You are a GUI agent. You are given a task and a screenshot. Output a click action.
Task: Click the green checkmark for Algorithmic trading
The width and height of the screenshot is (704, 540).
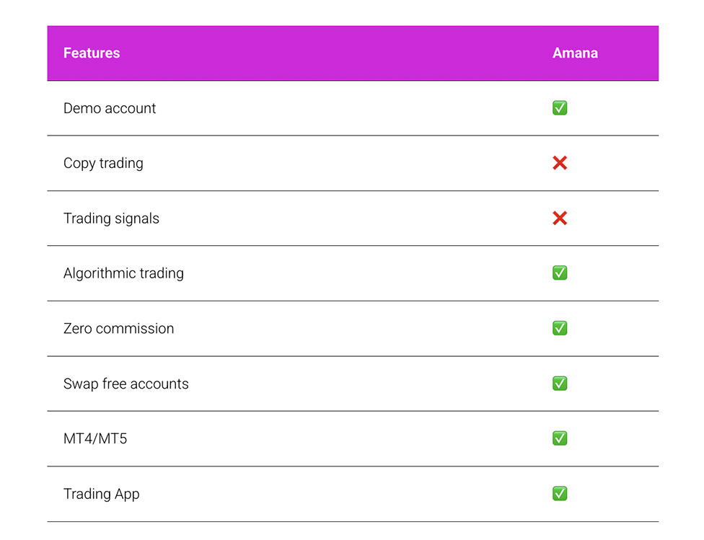tap(560, 273)
